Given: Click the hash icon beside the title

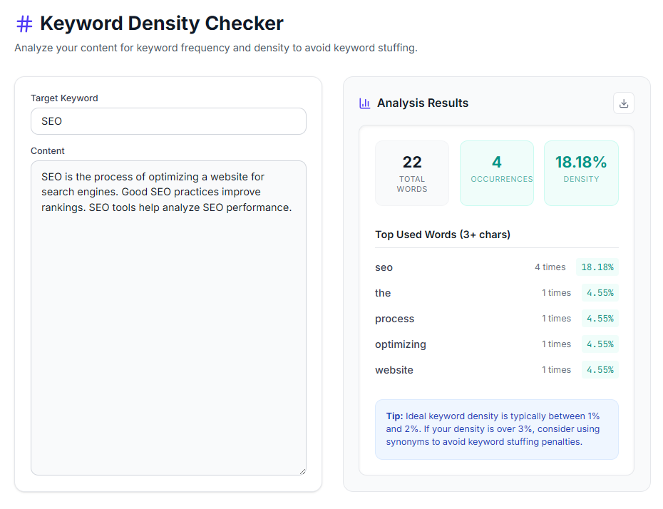Looking at the screenshot, I should (x=24, y=24).
